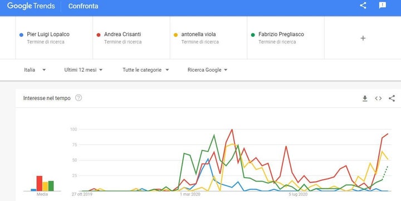Viewport: 401px width, 201px height.
Task: Expand the Ultimi 12 mesi time filter
Action: 84,69
